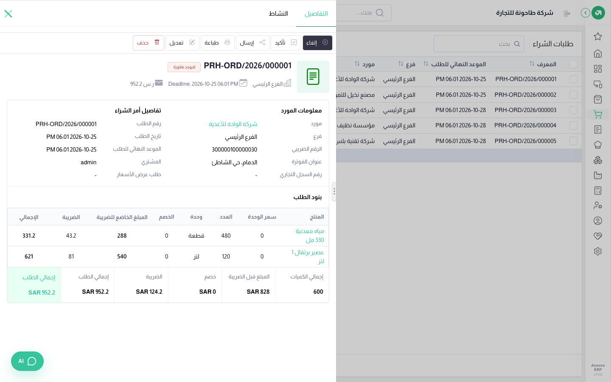The height and width of the screenshot is (382, 611).
Task: Click the logout arrow icon in header
Action: pyautogui.click(x=567, y=14)
